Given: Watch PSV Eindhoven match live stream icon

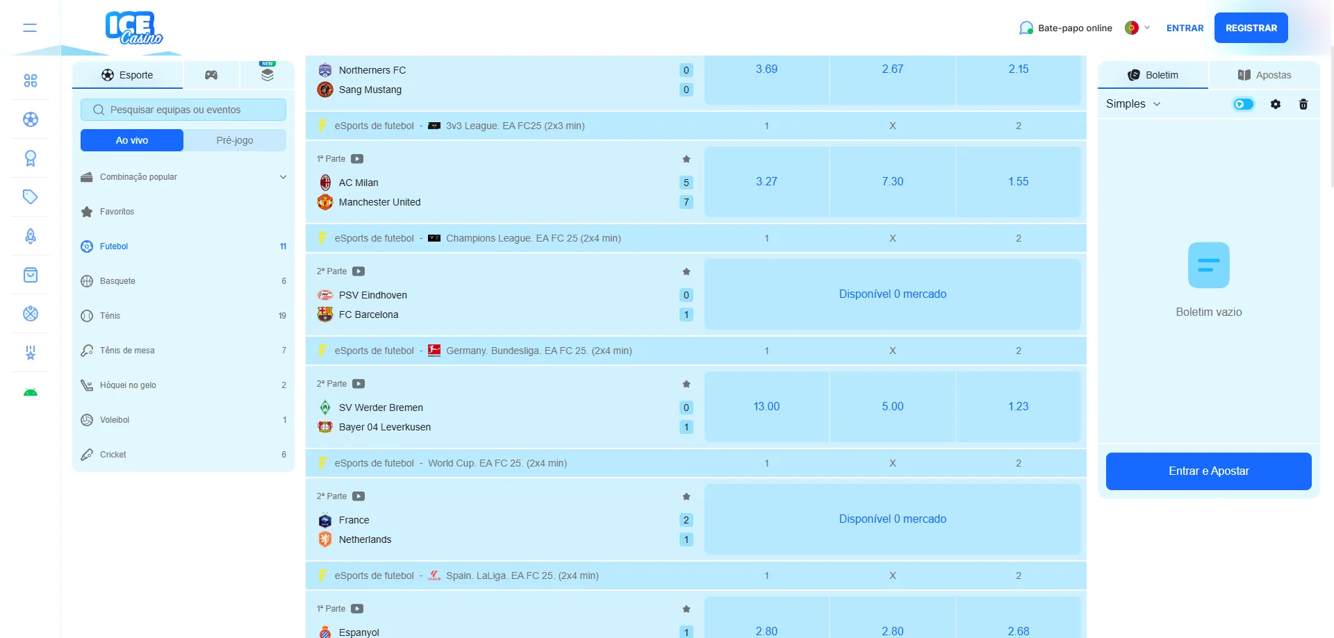Looking at the screenshot, I should (359, 271).
